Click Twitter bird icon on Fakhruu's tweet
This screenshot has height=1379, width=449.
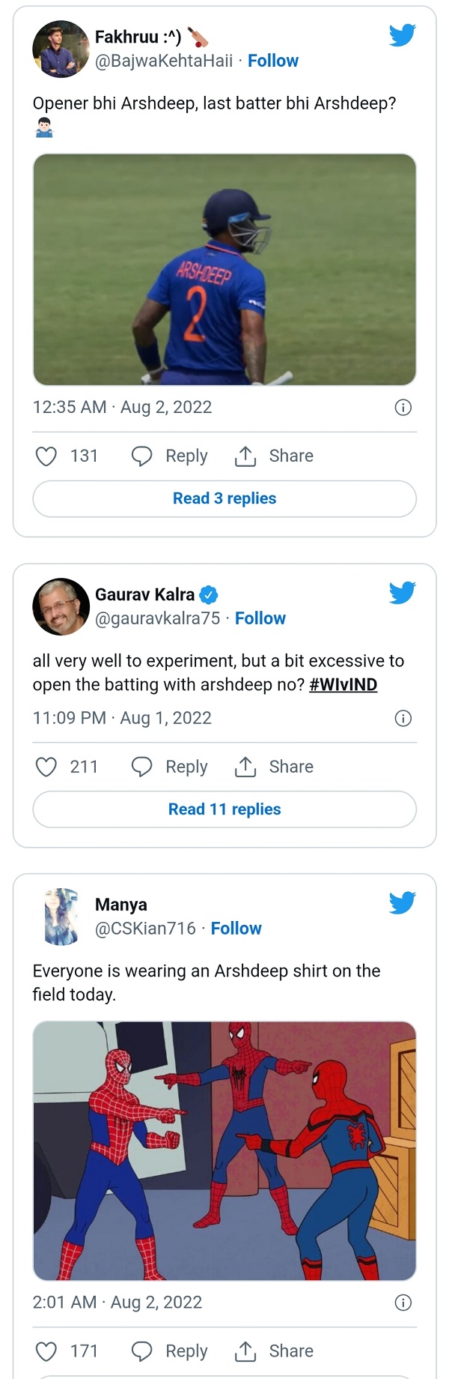click(402, 35)
